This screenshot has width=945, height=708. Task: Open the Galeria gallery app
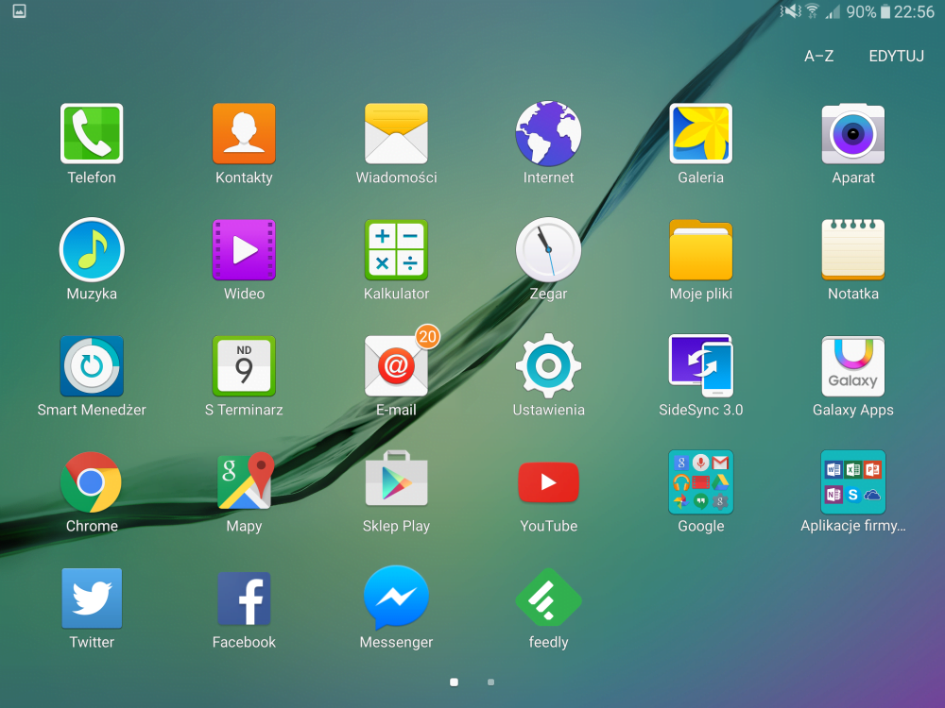(701, 134)
